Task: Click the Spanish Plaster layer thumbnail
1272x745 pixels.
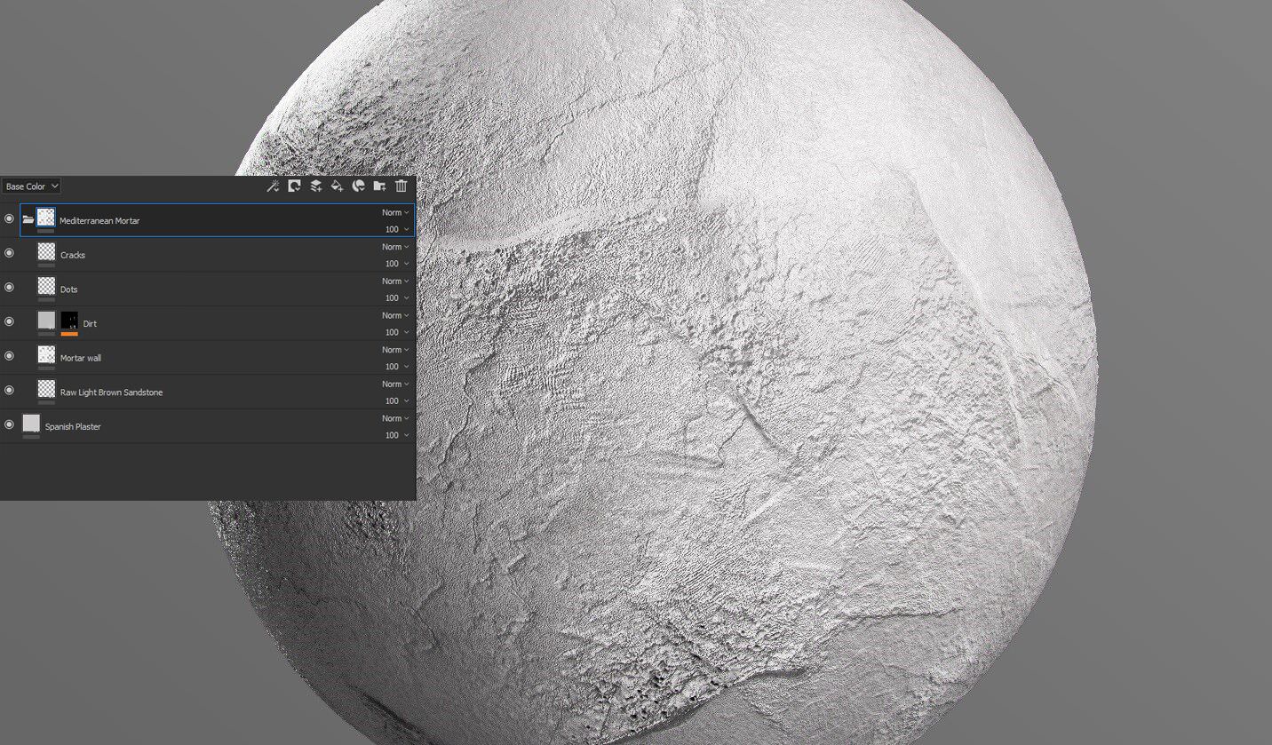Action: coord(31,424)
